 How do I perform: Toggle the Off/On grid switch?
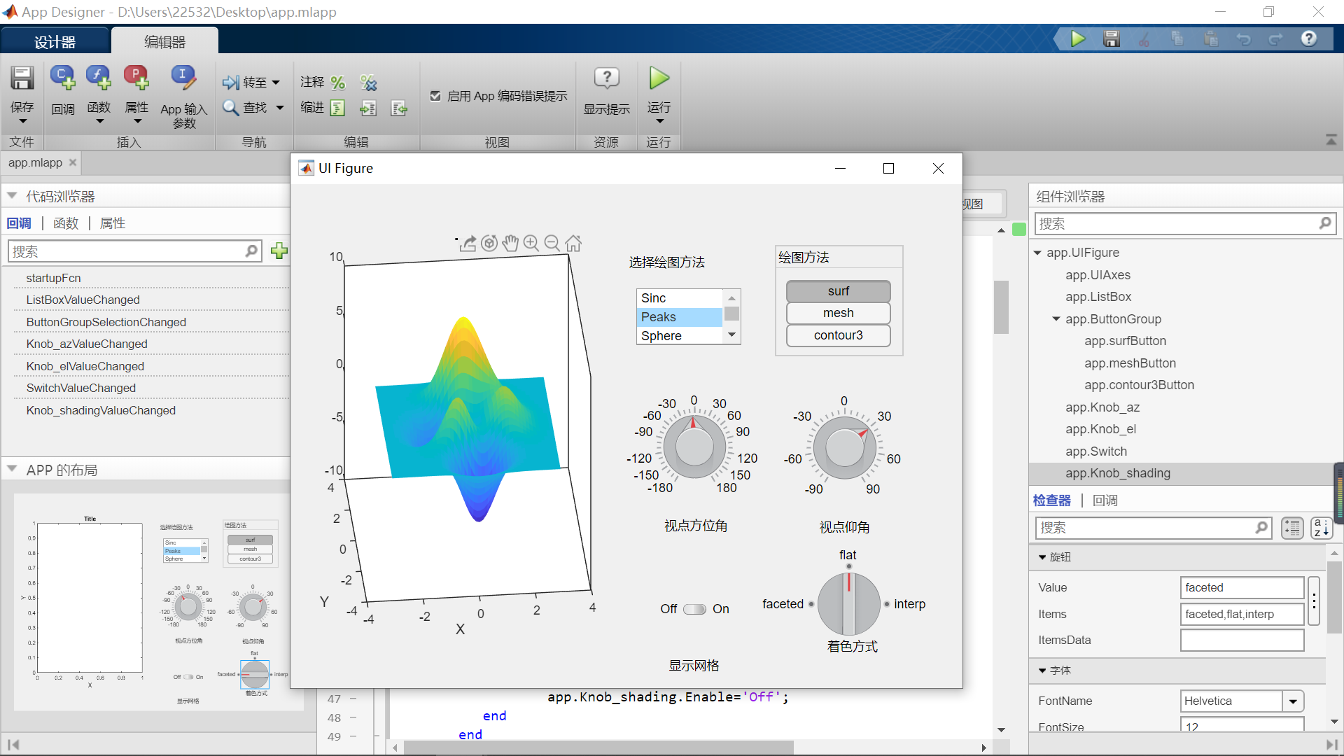coord(694,609)
